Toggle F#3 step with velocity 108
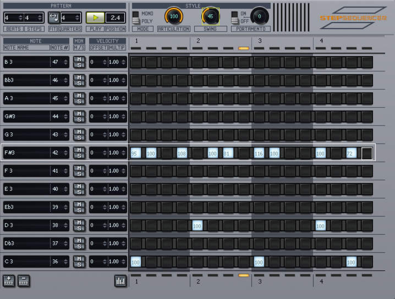The width and height of the screenshot is (395, 299). tap(182, 153)
